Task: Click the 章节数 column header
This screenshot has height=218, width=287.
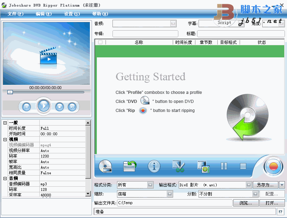Action: (x=206, y=42)
